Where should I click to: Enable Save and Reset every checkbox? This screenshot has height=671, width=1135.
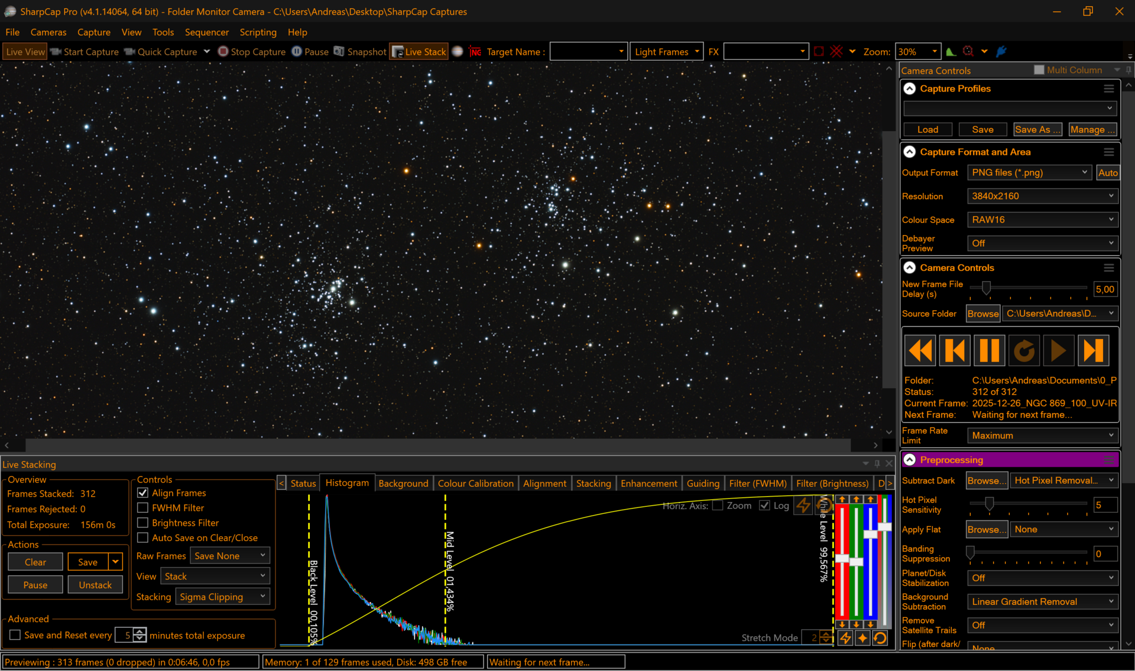(15, 635)
